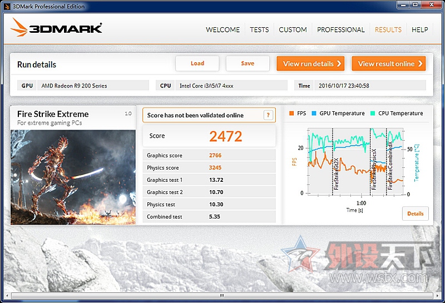This screenshot has height=303, width=445.
Task: Click the Score has not been validated online message
Action: [x=195, y=115]
